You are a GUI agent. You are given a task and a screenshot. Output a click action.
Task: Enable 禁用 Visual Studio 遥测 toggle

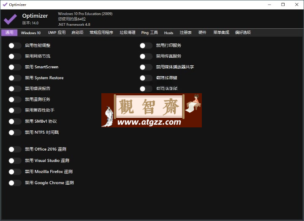15,161
